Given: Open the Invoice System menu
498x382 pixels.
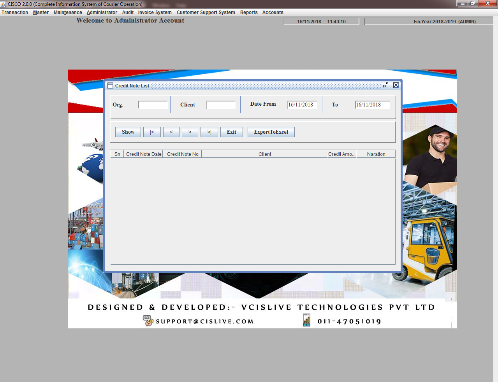Looking at the screenshot, I should point(155,12).
